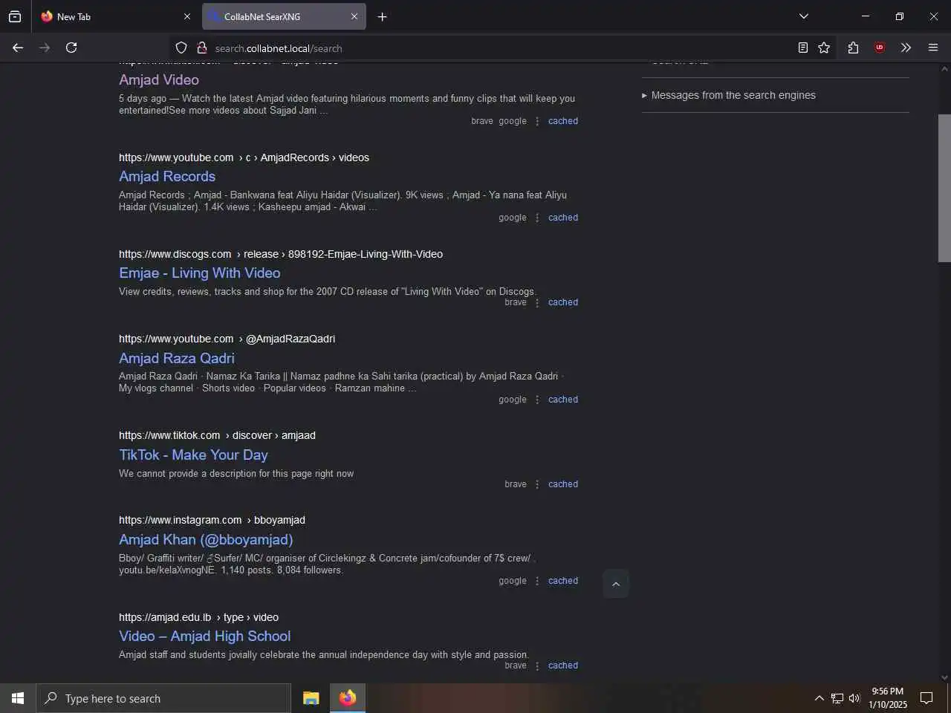
Task: Show hidden system tray icons
Action: coord(819,698)
